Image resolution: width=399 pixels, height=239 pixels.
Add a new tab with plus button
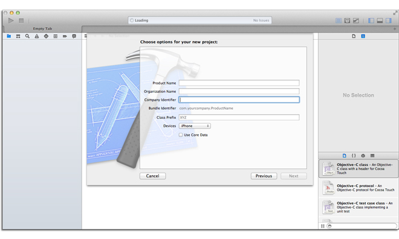[395, 29]
